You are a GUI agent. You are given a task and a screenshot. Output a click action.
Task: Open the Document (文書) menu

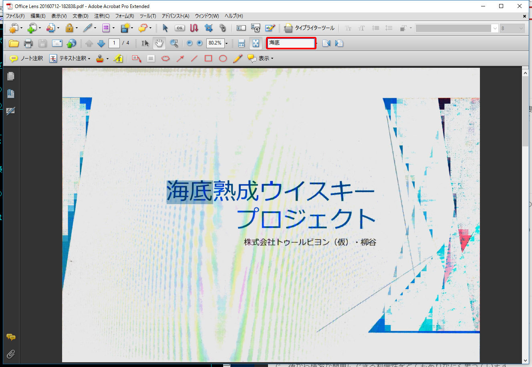80,16
